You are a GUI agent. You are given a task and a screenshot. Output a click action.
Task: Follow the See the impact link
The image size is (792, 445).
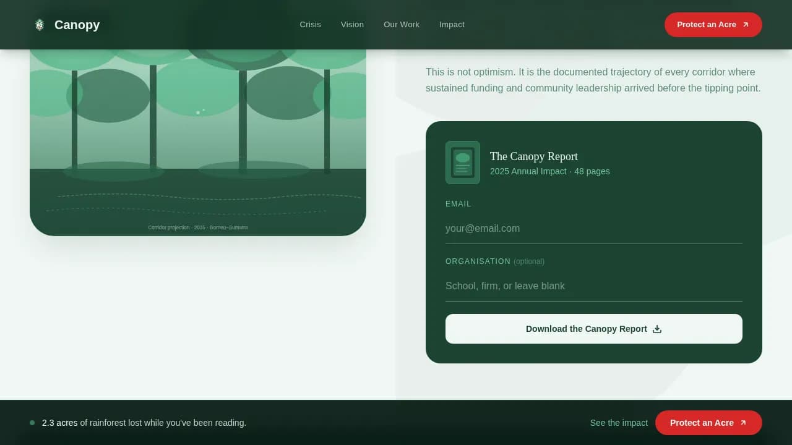(619, 423)
